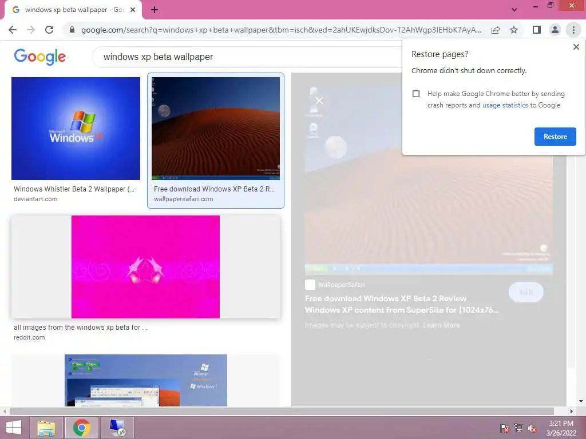586x439 pixels.
Task: Click Free download Windows XP Beta 2 caption
Action: point(214,189)
